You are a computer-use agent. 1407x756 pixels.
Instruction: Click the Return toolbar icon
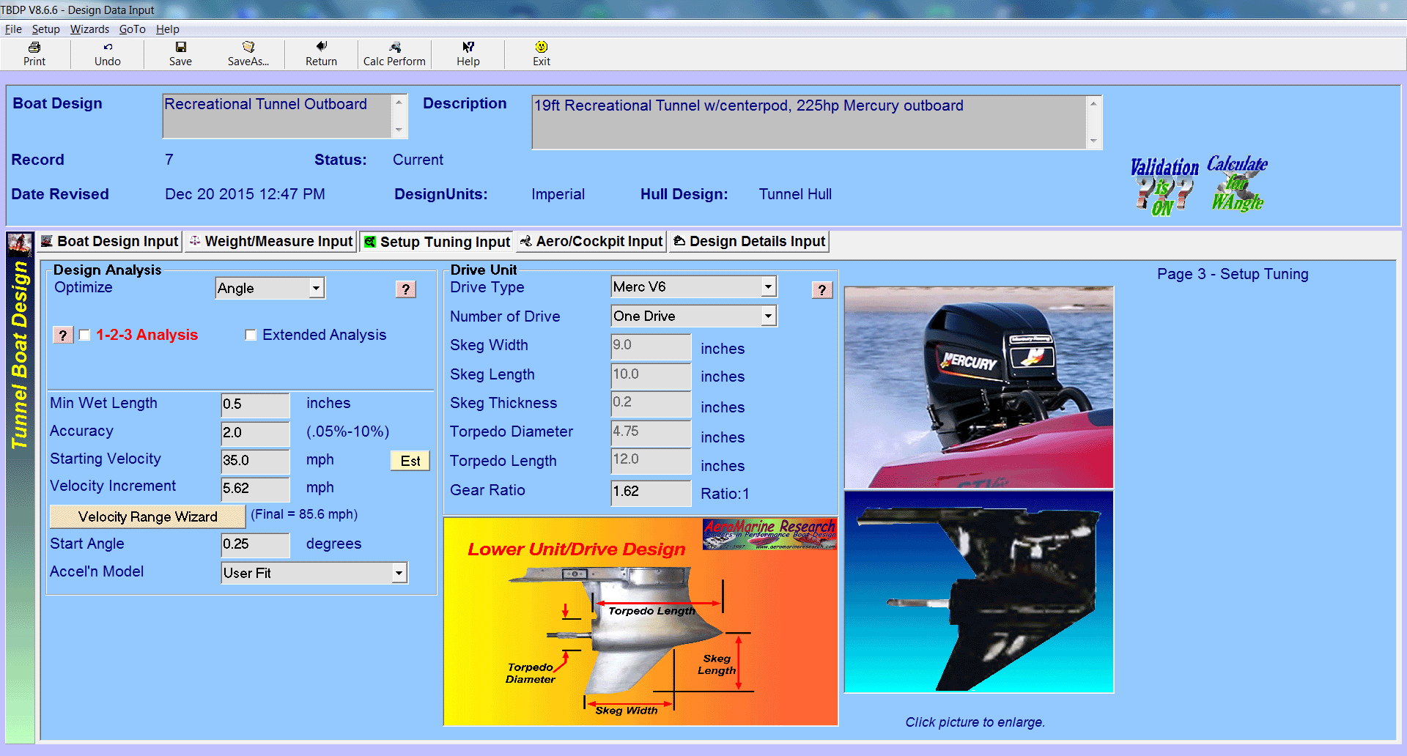click(321, 54)
